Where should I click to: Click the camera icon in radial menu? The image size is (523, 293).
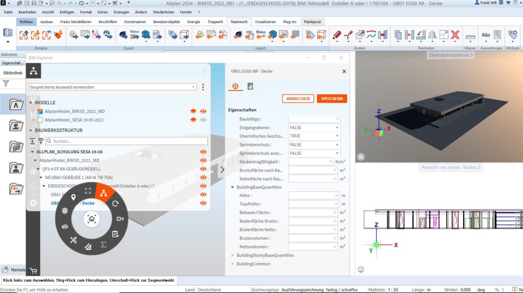click(120, 219)
